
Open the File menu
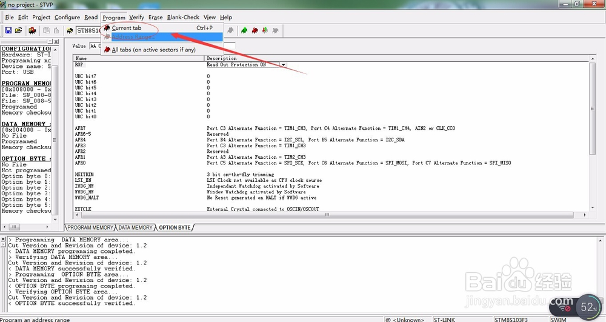pyautogui.click(x=9, y=18)
